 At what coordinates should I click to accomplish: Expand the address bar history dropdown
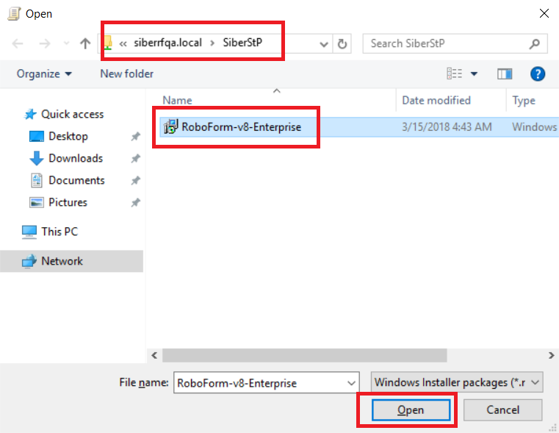click(324, 44)
